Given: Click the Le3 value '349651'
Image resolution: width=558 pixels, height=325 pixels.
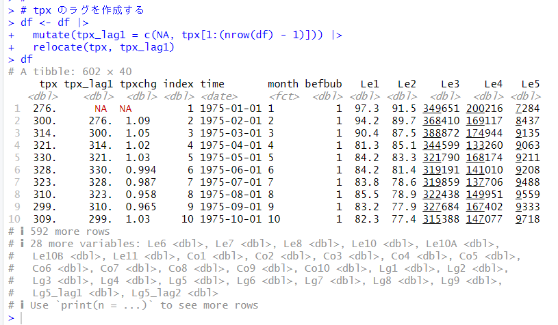Looking at the screenshot, I should pos(441,109).
